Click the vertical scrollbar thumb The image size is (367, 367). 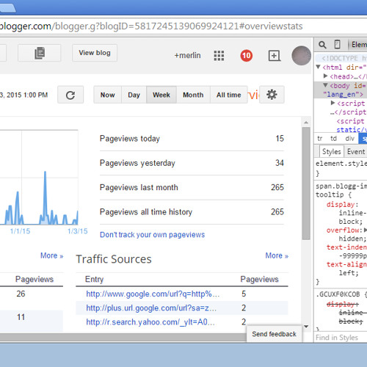click(306, 183)
